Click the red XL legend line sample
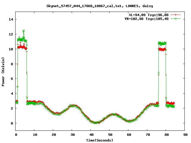Image resolution: width=191 pixels, height=143 pixels. [175, 15]
